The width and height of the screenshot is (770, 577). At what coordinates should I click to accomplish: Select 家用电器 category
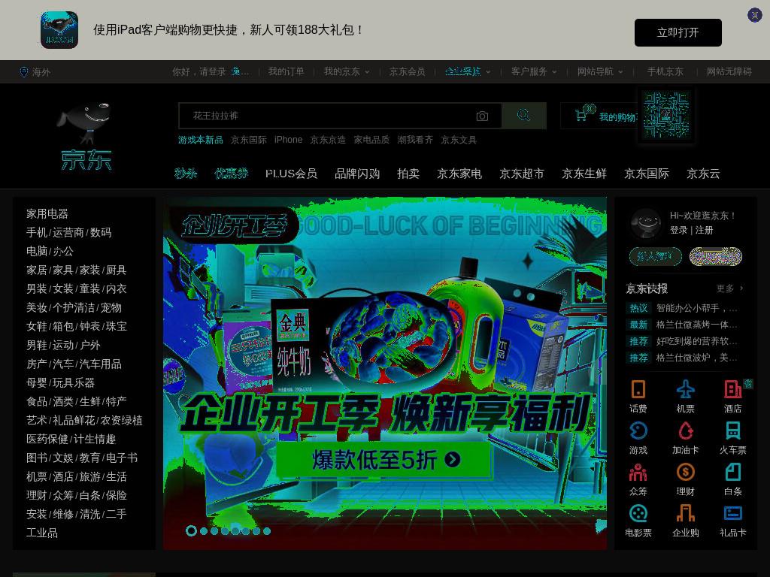tap(47, 214)
